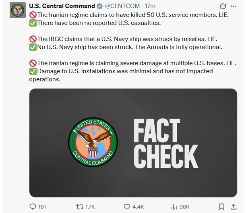246x213 pixels.
Task: Open post analytics via views bar icon
Action: click(x=174, y=207)
